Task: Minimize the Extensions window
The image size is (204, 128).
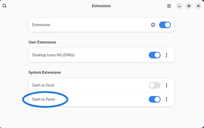Action: [179, 6]
